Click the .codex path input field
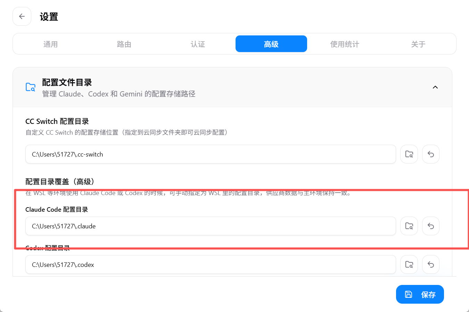469x312 pixels. coord(211,264)
